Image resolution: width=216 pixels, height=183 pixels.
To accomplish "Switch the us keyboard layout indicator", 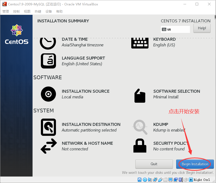I will (x=175, y=29).
